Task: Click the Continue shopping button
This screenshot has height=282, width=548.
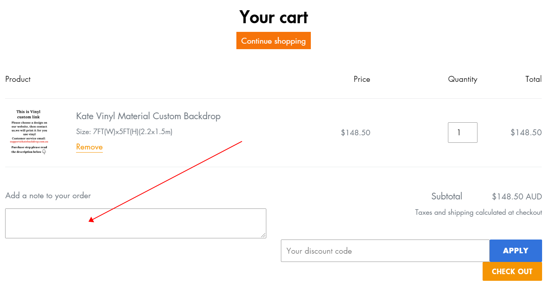Action: coord(273,41)
